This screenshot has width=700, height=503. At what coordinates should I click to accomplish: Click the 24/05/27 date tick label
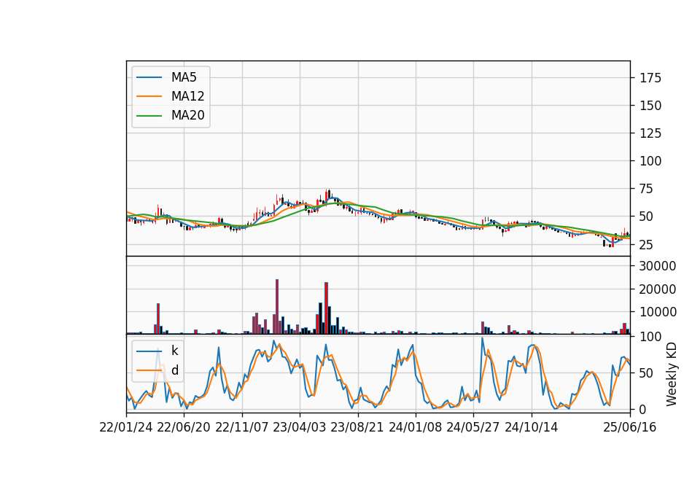473,427
